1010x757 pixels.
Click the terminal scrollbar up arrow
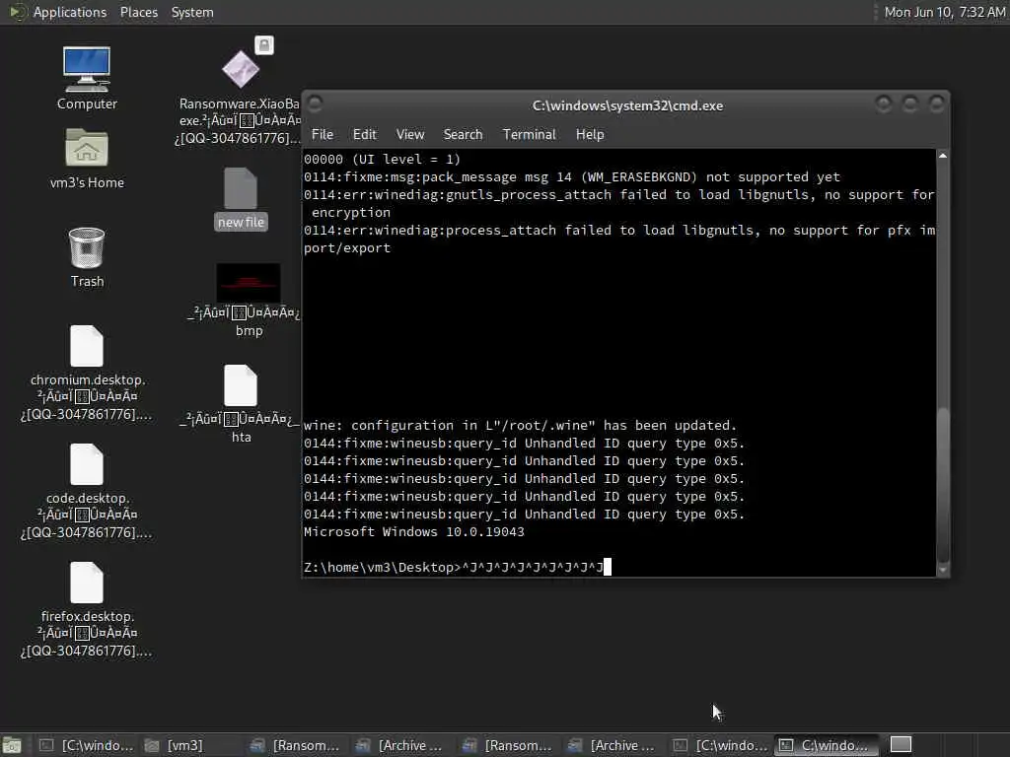(942, 156)
